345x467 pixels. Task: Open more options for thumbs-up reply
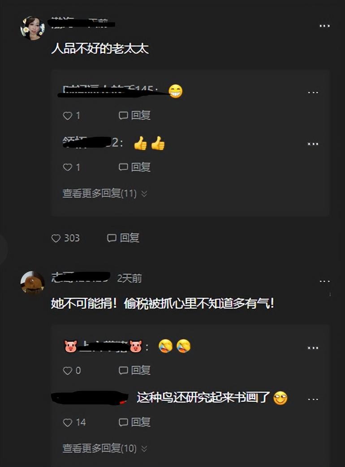coord(313,144)
